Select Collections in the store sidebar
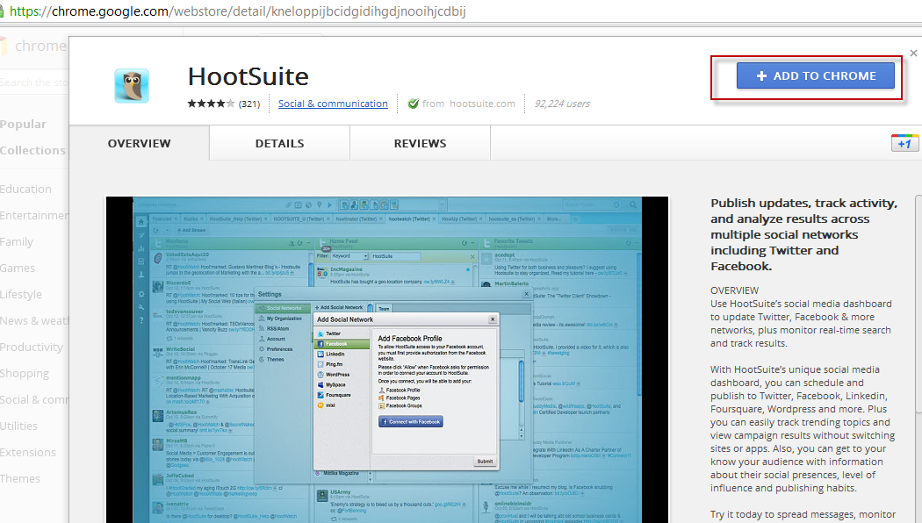This screenshot has height=523, width=922. 33,150
